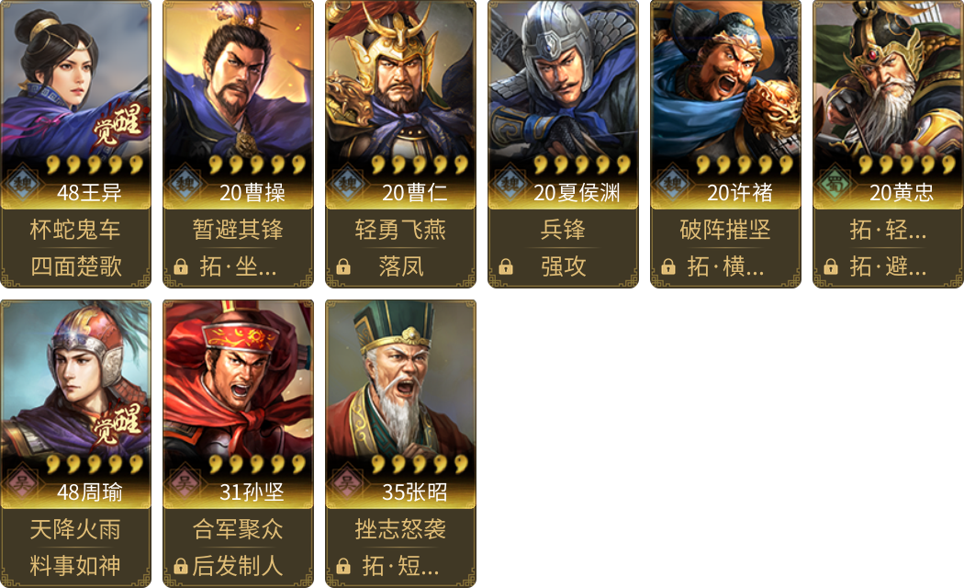964x588 pixels.
Task: Click the 杯蛇鬼车 skill label
Action: tap(75, 230)
